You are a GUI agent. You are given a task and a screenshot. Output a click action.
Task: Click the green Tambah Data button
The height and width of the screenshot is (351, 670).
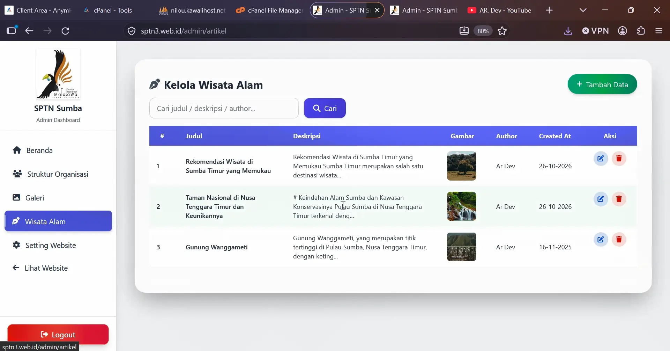[602, 84]
